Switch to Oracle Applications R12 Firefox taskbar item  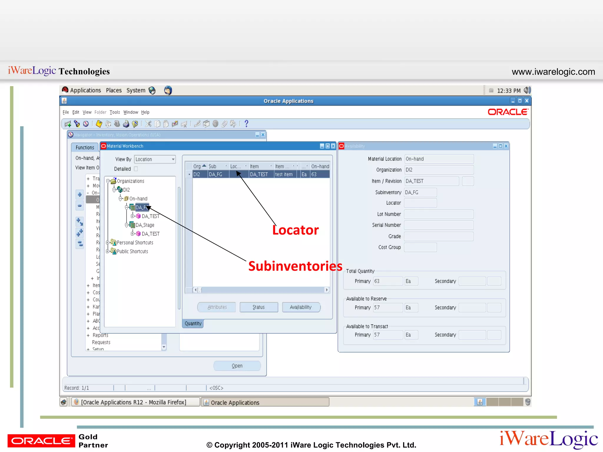(x=136, y=402)
